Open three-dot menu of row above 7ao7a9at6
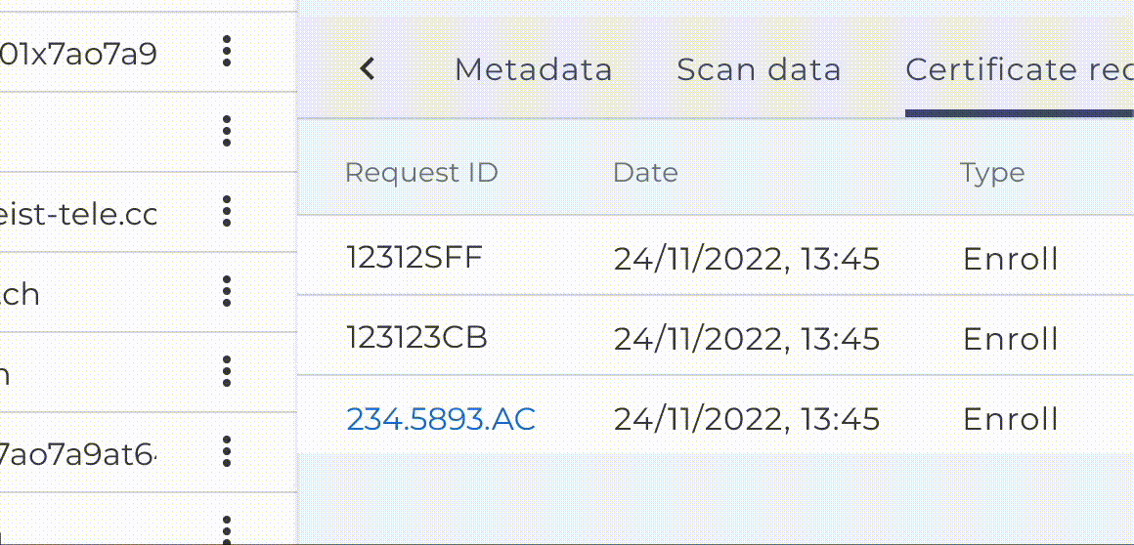This screenshot has height=545, width=1134. [x=227, y=371]
